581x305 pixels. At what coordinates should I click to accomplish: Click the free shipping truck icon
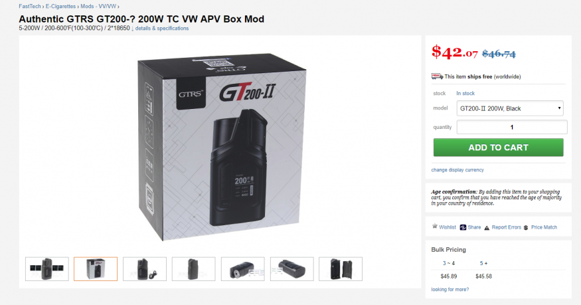pyautogui.click(x=437, y=76)
